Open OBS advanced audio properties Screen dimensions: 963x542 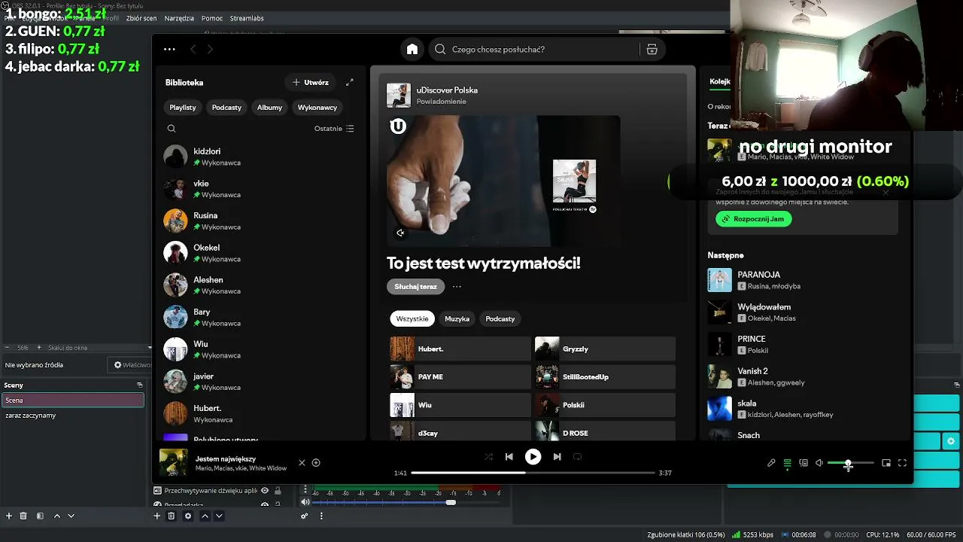tap(304, 516)
